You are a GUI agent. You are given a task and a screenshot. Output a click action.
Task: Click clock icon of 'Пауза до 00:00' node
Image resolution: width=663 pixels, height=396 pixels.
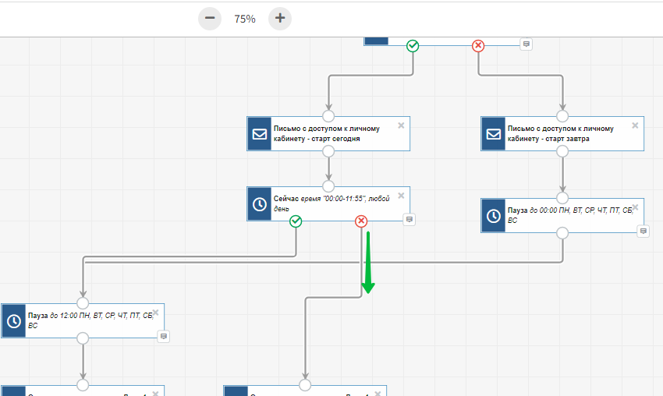click(x=493, y=215)
